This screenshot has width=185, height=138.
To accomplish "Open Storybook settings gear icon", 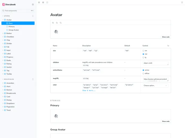I will [33, 5].
